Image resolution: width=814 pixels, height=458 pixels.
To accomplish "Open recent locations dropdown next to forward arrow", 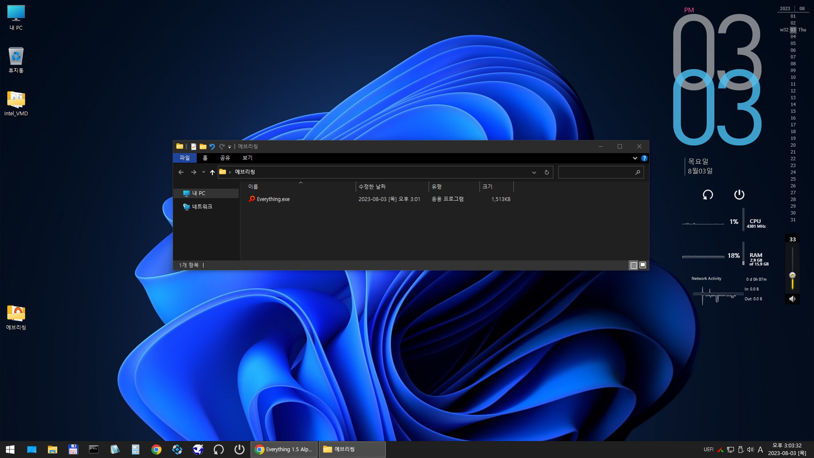I will pos(203,172).
